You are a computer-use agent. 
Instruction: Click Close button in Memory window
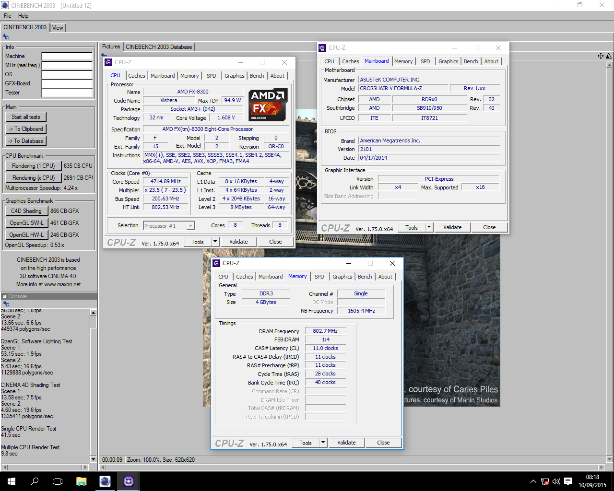(383, 443)
